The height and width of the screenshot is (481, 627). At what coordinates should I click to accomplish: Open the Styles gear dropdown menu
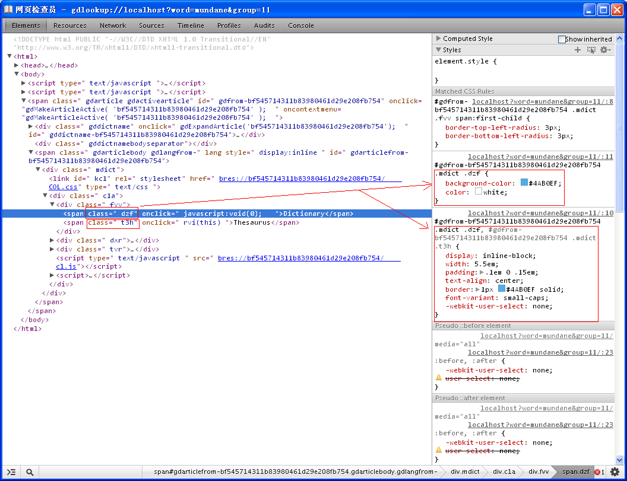[606, 50]
